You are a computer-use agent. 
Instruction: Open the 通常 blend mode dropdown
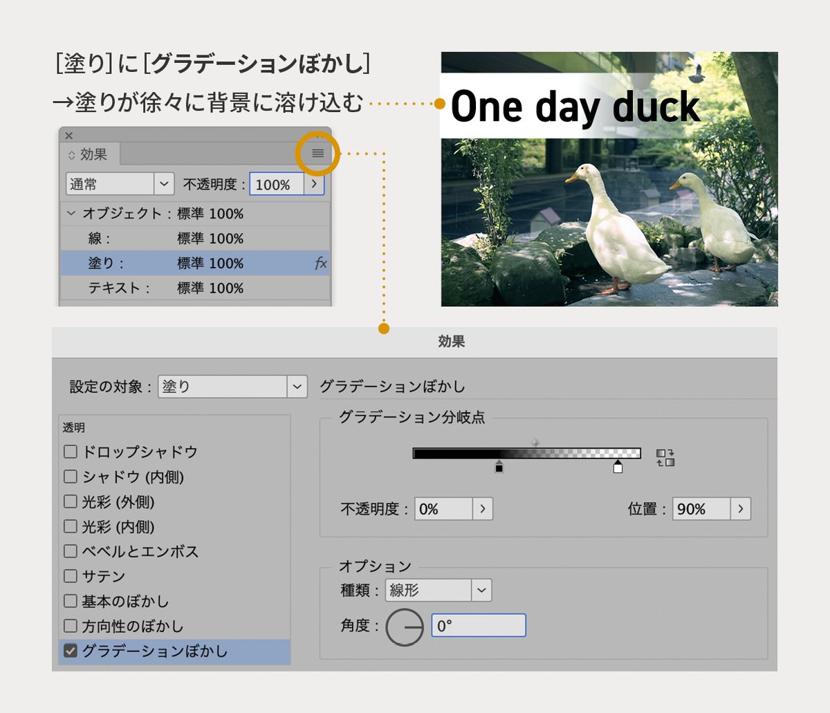[163, 184]
